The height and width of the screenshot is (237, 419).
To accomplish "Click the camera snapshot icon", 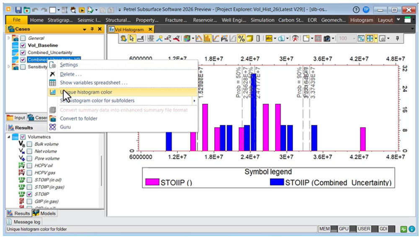I will [327, 39].
